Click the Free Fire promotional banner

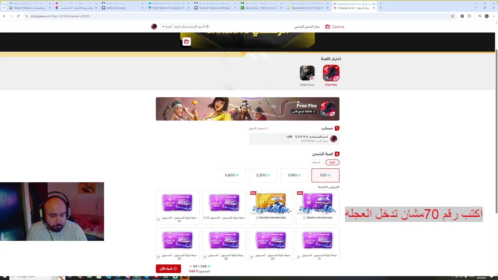[247, 109]
